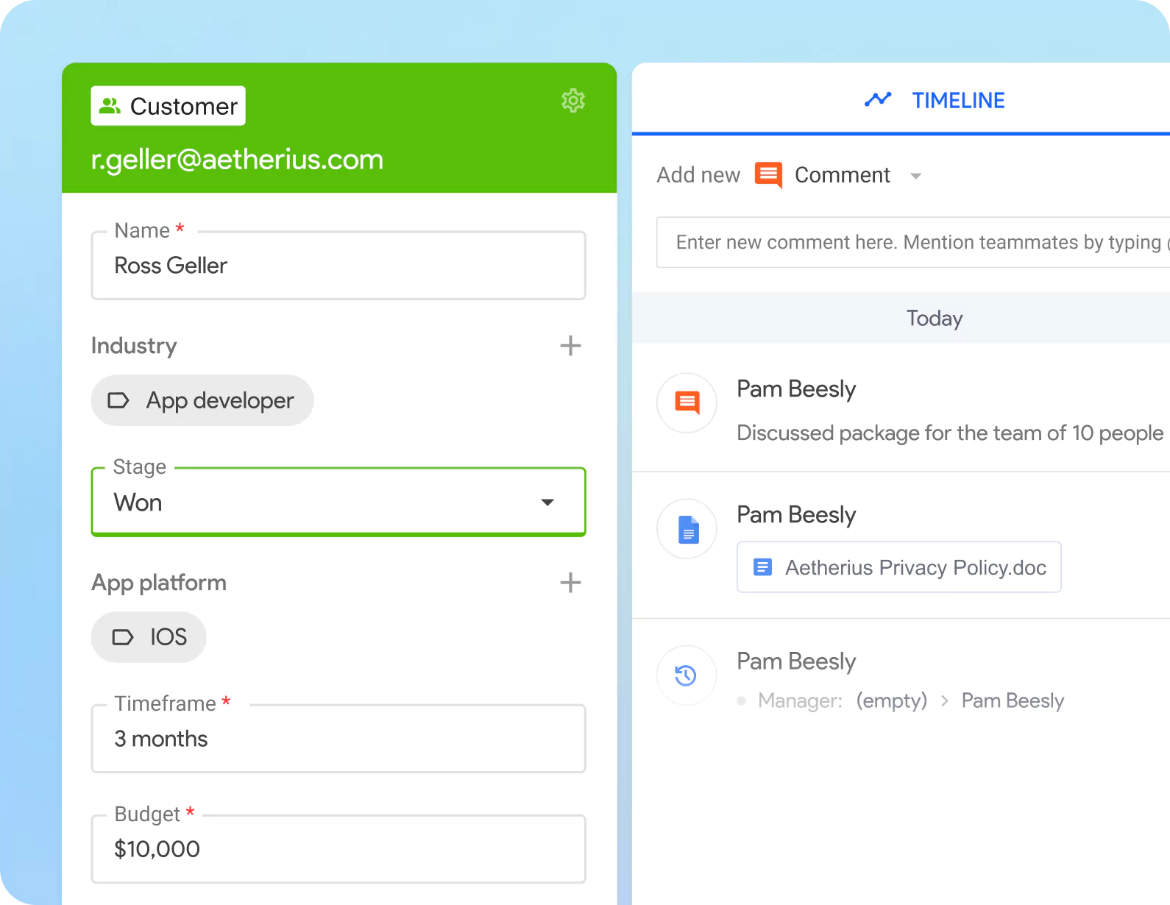Click the timeline chart icon

(877, 100)
